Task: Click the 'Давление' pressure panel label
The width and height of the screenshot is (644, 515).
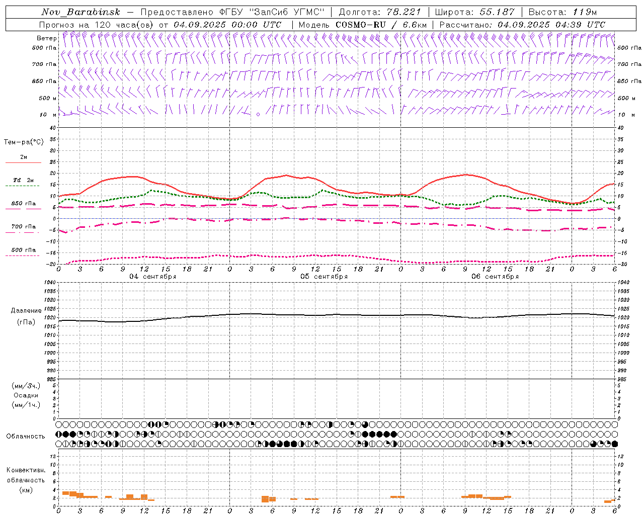Action: pos(26,311)
